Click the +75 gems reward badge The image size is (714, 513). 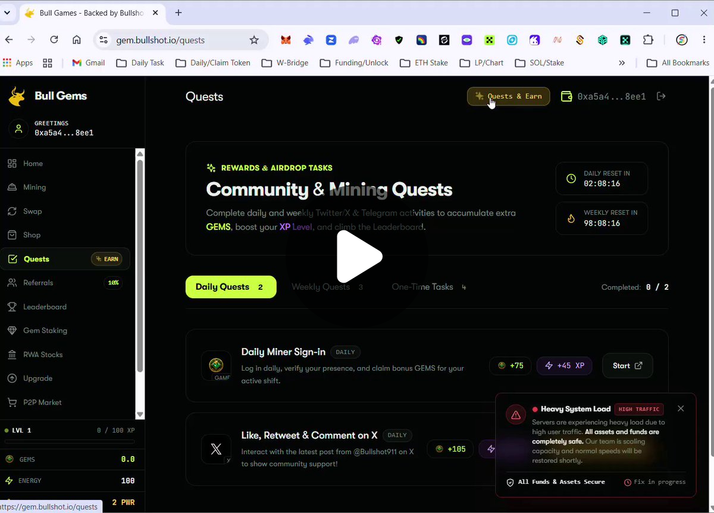click(511, 365)
